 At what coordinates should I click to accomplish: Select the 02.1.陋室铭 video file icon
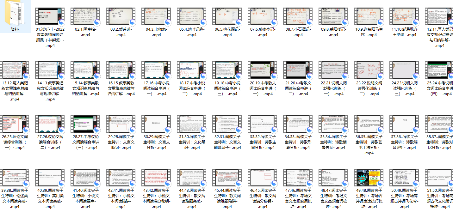pos(86,16)
